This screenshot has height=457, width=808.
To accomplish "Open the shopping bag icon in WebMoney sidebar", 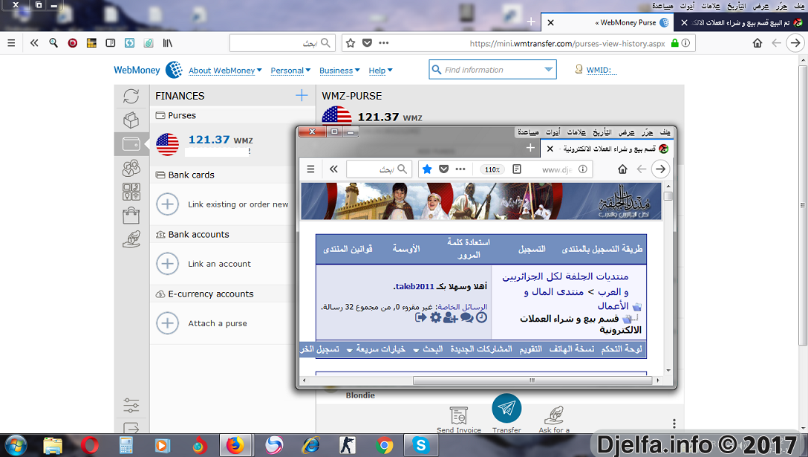I will [131, 215].
